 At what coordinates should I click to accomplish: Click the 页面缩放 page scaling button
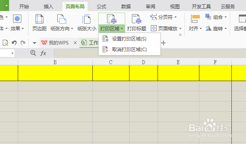point(166,28)
